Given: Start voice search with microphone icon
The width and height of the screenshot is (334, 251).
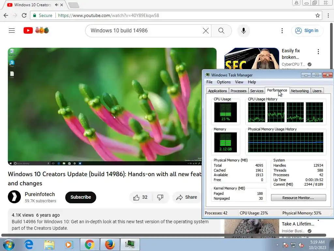Looking at the screenshot, I should (x=243, y=31).
